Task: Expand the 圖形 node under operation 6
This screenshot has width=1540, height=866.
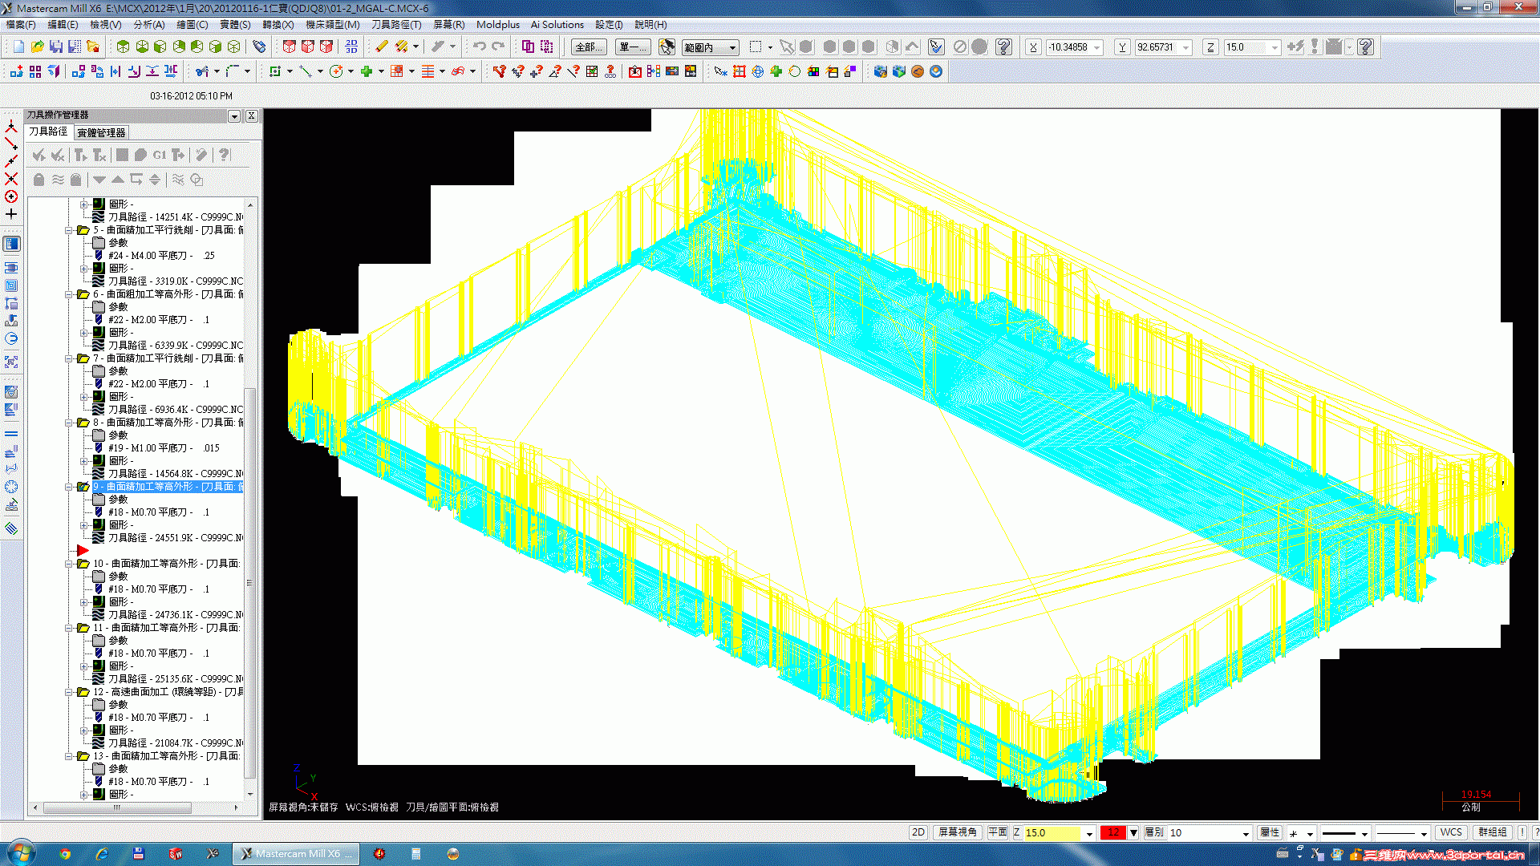Action: point(83,332)
